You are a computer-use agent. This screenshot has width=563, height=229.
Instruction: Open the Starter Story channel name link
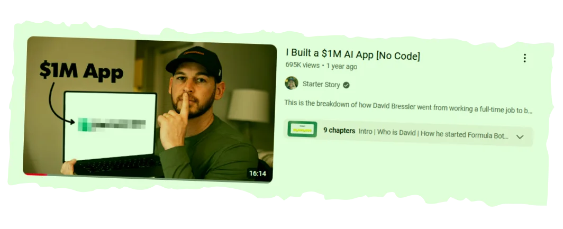pyautogui.click(x=321, y=84)
